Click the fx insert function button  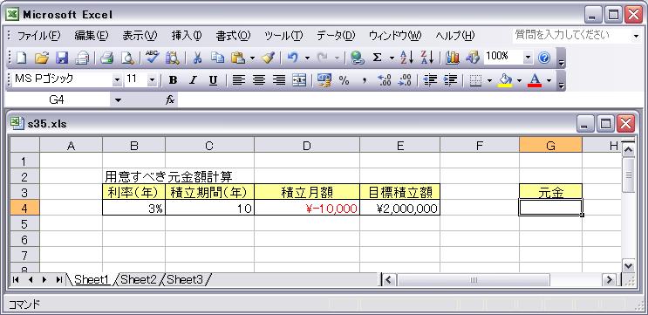(170, 100)
